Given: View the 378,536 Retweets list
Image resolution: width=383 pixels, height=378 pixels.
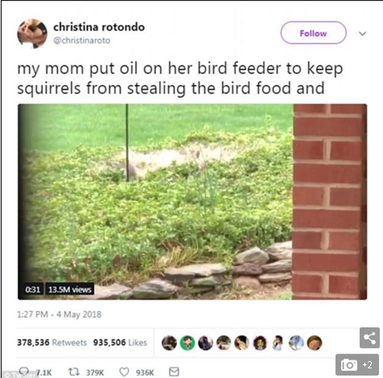Looking at the screenshot, I should pos(52,343).
